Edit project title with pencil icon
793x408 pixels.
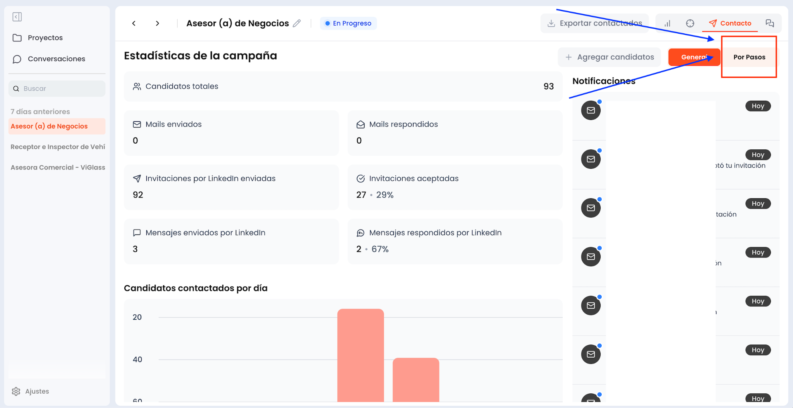[x=297, y=23]
